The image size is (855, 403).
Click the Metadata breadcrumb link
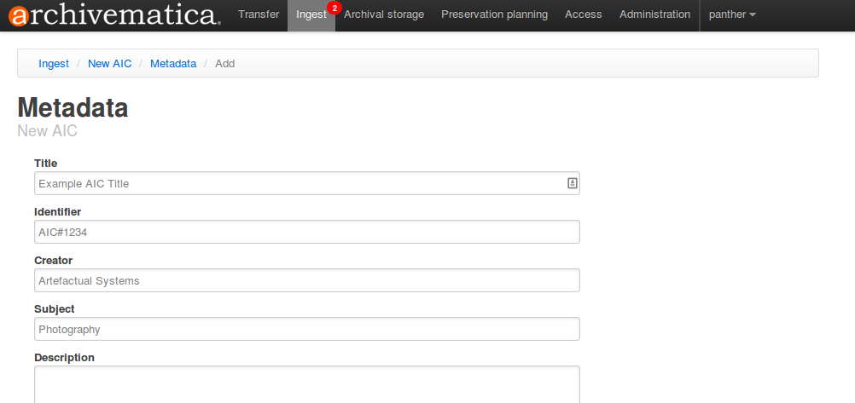point(173,64)
